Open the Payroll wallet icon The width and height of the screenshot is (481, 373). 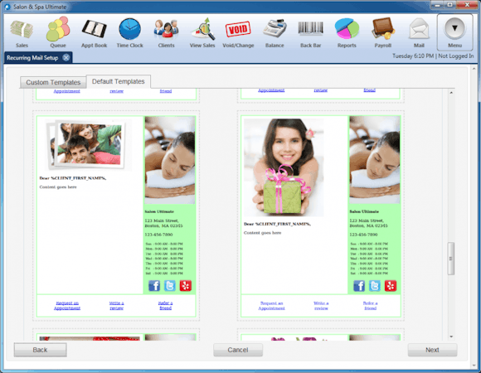pyautogui.click(x=382, y=33)
